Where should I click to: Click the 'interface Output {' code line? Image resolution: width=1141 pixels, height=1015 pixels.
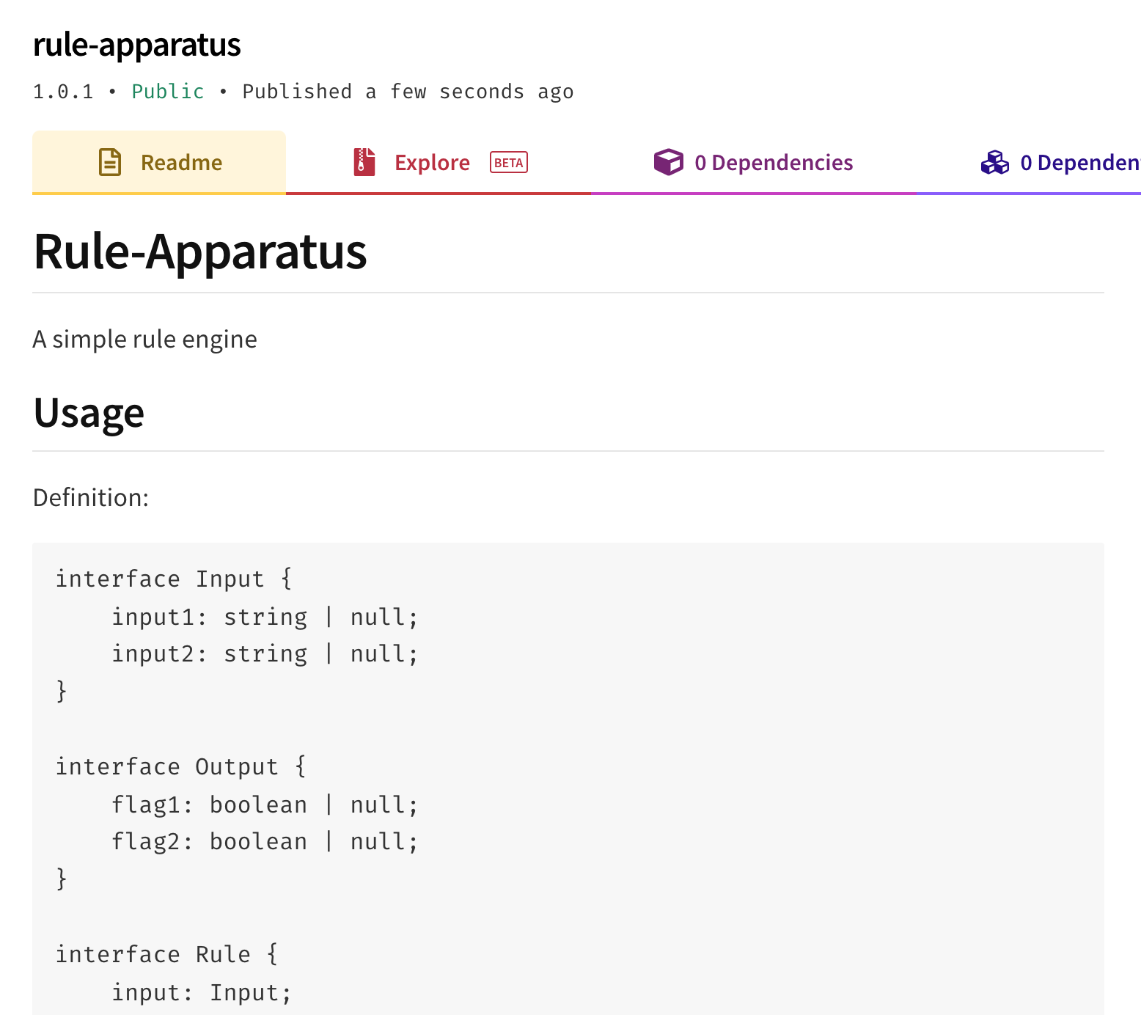[181, 766]
